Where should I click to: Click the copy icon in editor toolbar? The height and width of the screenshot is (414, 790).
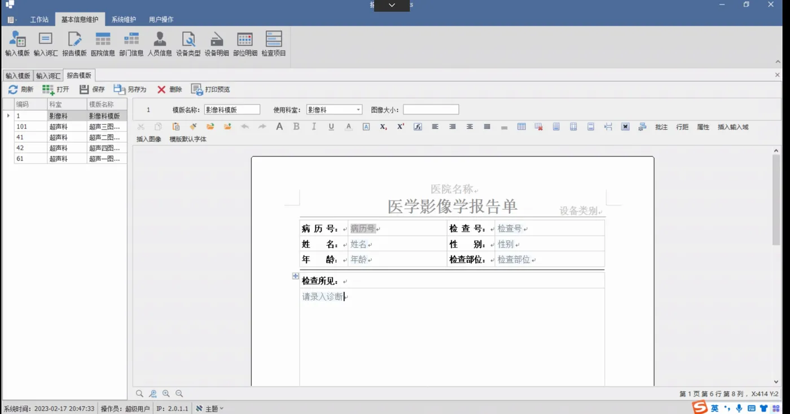tap(159, 127)
